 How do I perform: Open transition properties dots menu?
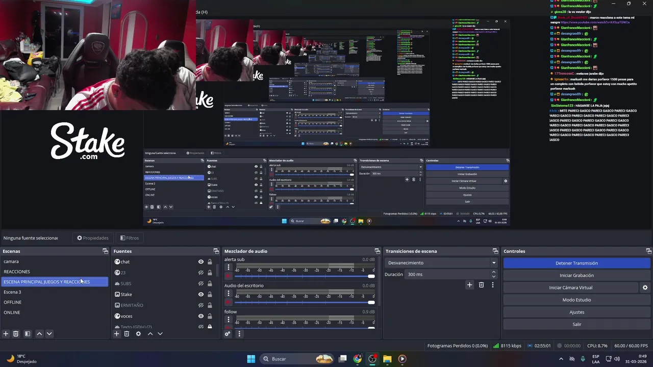(492, 285)
